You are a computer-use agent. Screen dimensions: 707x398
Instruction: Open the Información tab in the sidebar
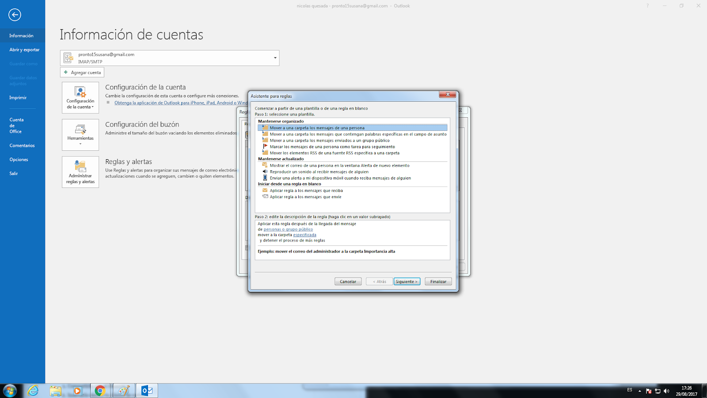23,36
